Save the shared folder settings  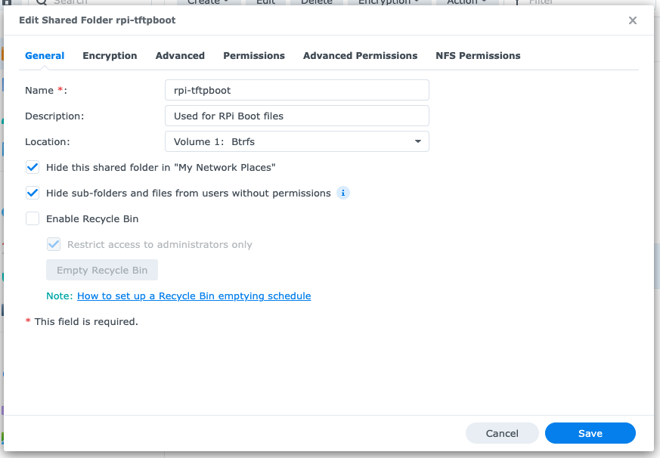coord(590,433)
